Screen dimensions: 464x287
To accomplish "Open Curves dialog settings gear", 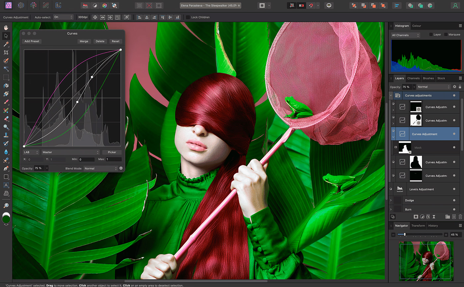I will (x=121, y=168).
